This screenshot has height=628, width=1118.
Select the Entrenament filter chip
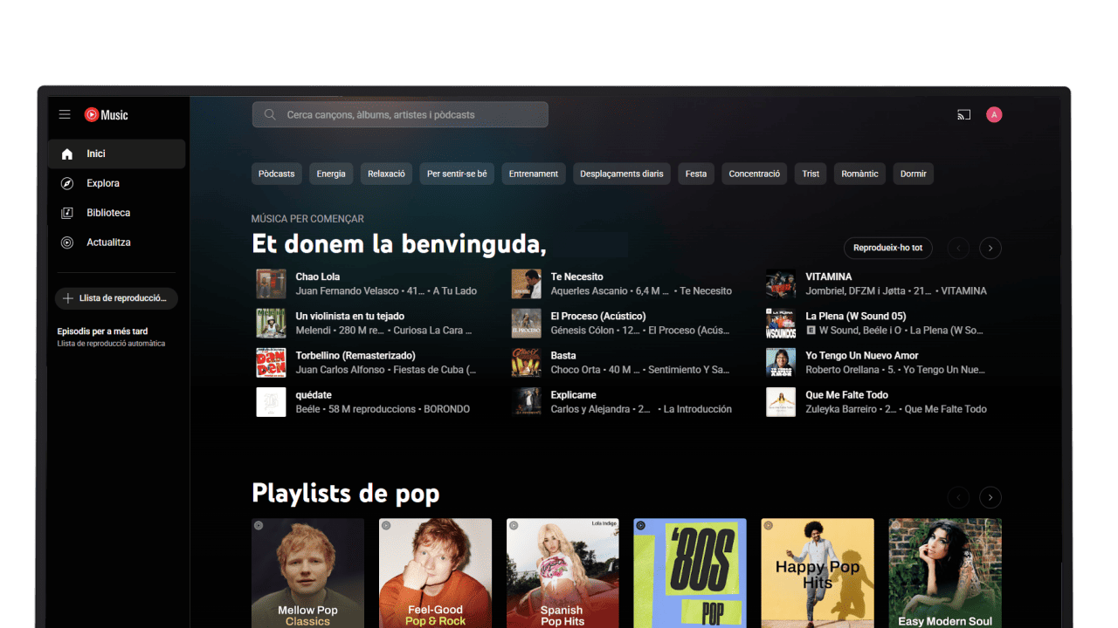[534, 174]
